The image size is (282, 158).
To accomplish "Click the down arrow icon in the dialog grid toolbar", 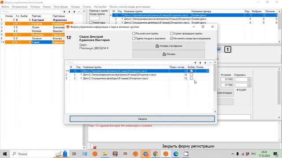I will pyautogui.click(x=200, y=63).
